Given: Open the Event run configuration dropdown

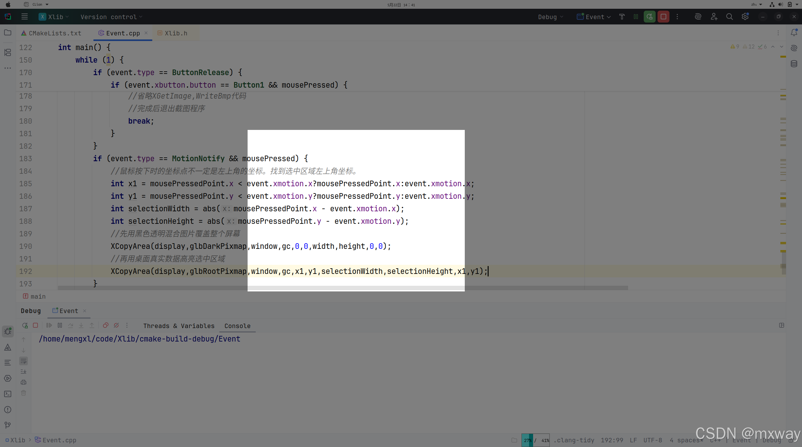Looking at the screenshot, I should [x=594, y=17].
